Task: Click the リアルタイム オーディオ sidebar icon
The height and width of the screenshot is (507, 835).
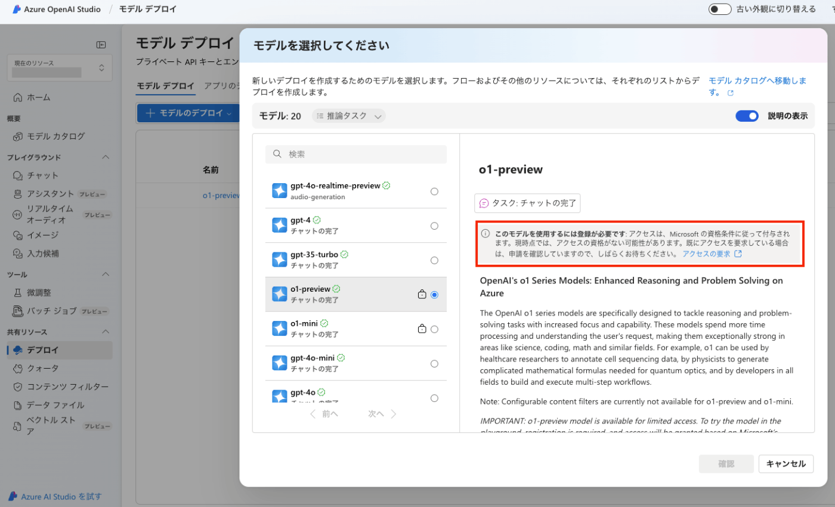Action: [17, 214]
